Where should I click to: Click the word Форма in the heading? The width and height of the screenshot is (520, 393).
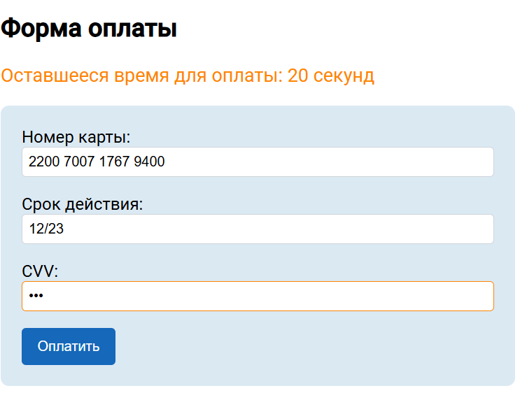(x=41, y=29)
